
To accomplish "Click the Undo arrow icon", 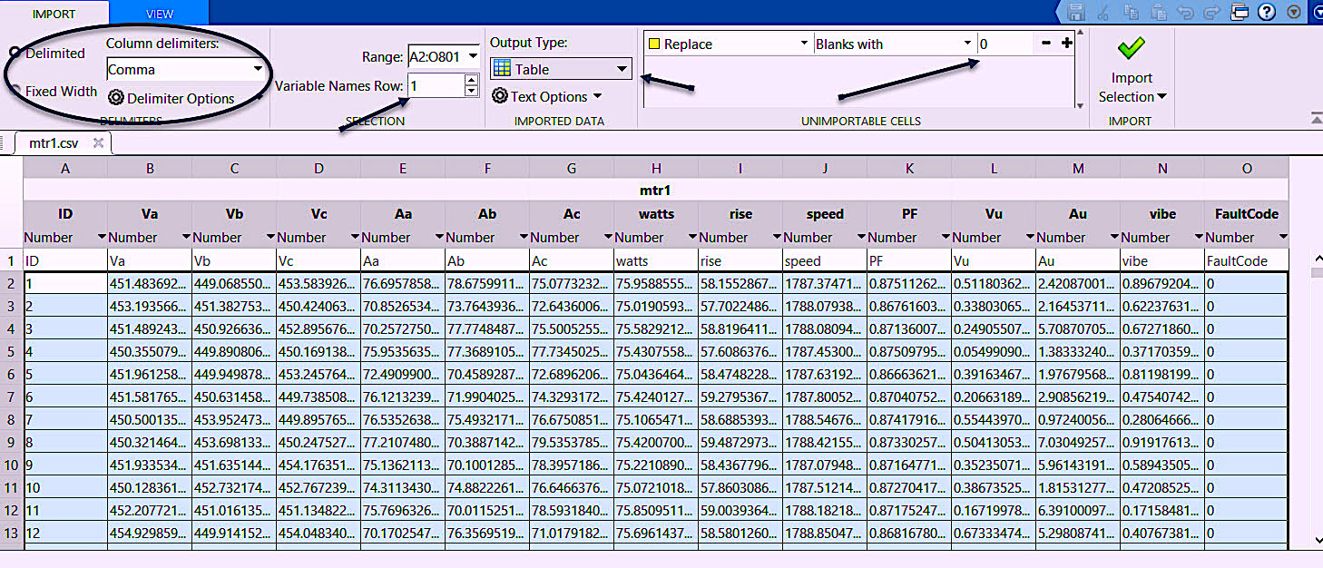I will click(x=1186, y=12).
